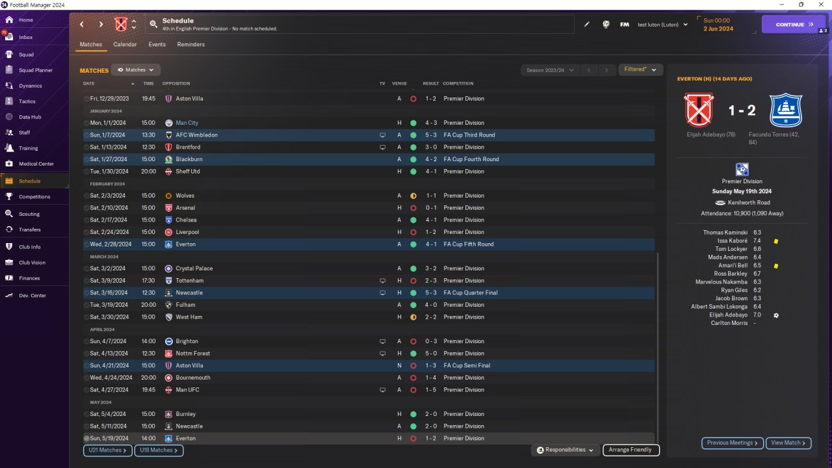
Task: Open Previous Meetings
Action: tap(733, 443)
